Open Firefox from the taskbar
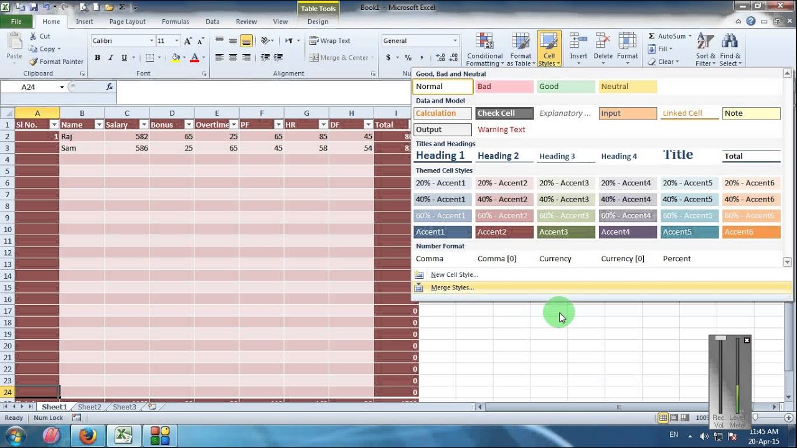This screenshot has height=448, width=797. pos(88,436)
